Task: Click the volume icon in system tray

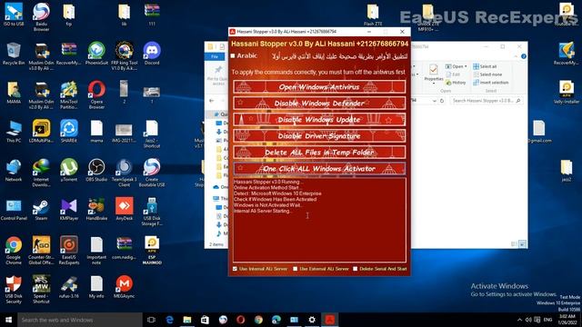Action: pyautogui.click(x=528, y=320)
